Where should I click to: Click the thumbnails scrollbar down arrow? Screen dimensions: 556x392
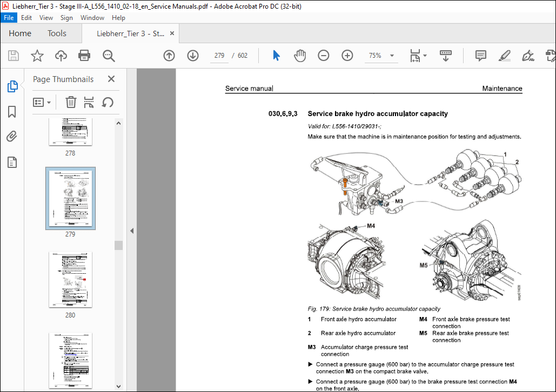(x=119, y=386)
